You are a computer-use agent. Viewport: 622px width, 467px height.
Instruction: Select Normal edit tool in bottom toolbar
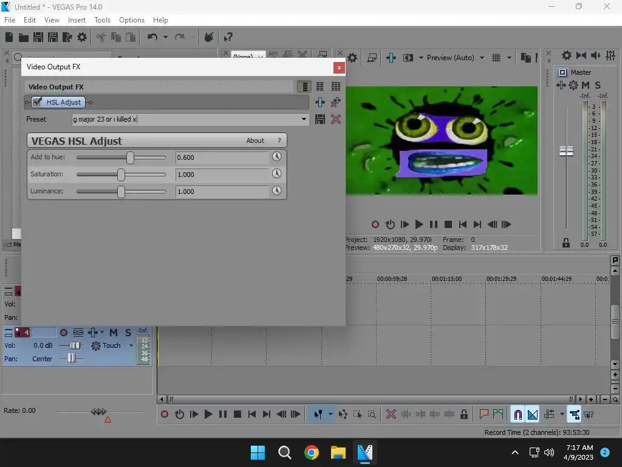pos(318,415)
